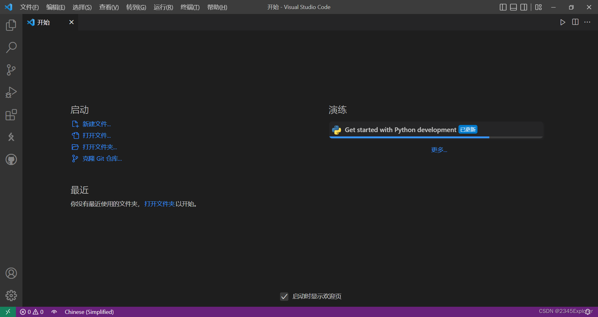This screenshot has width=598, height=317.
Task: Open the 运行(R) menu
Action: (x=163, y=7)
